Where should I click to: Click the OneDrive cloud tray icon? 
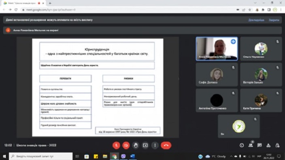coord(236,156)
